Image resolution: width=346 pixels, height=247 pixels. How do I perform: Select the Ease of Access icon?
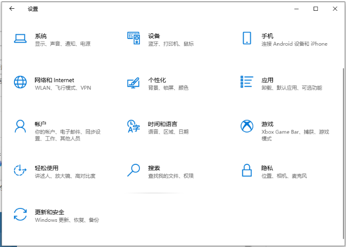coord(20,170)
